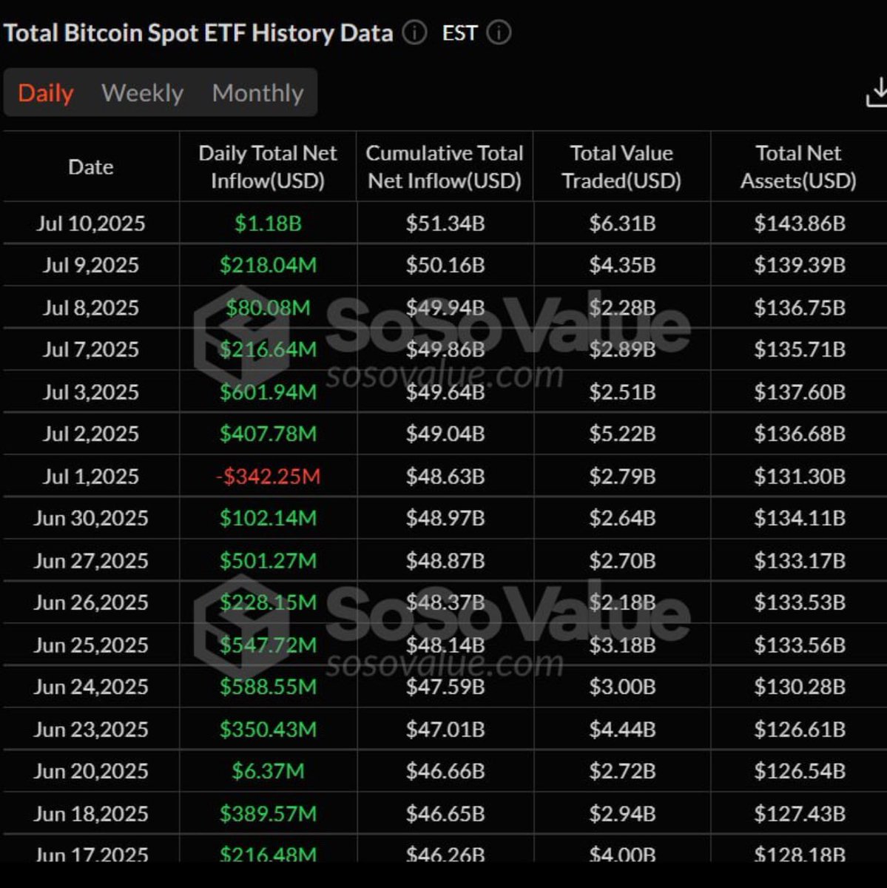Select the $3.00B value traded cell
The width and height of the screenshot is (887, 888).
click(622, 687)
